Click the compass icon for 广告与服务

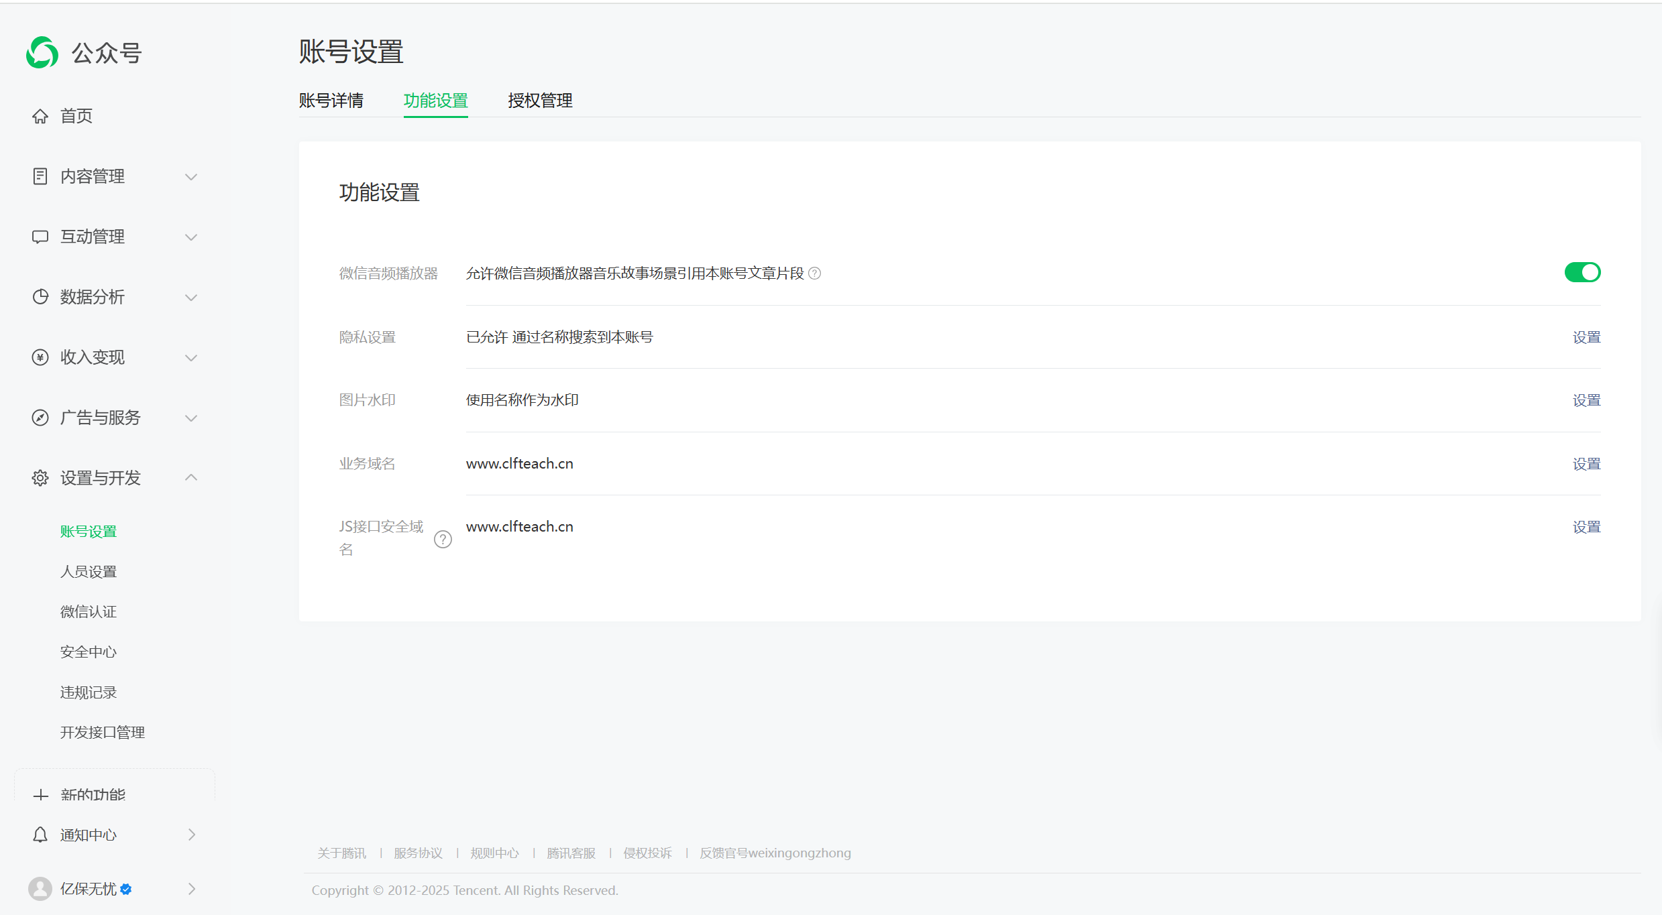pyautogui.click(x=40, y=418)
